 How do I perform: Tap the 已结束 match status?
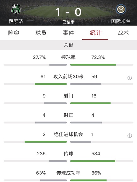point(68,22)
